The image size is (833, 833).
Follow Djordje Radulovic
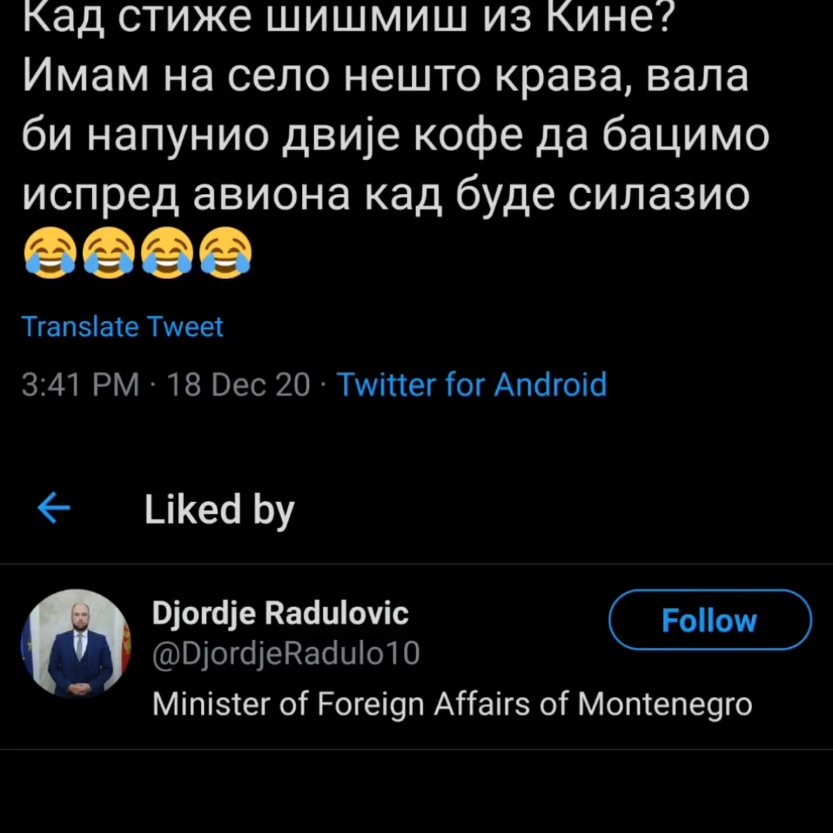click(x=709, y=620)
